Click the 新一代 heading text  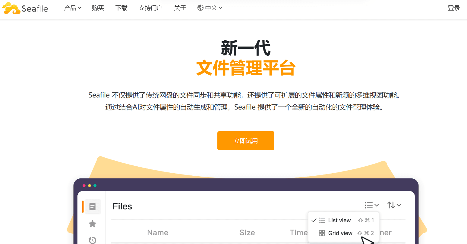pyautogui.click(x=246, y=48)
